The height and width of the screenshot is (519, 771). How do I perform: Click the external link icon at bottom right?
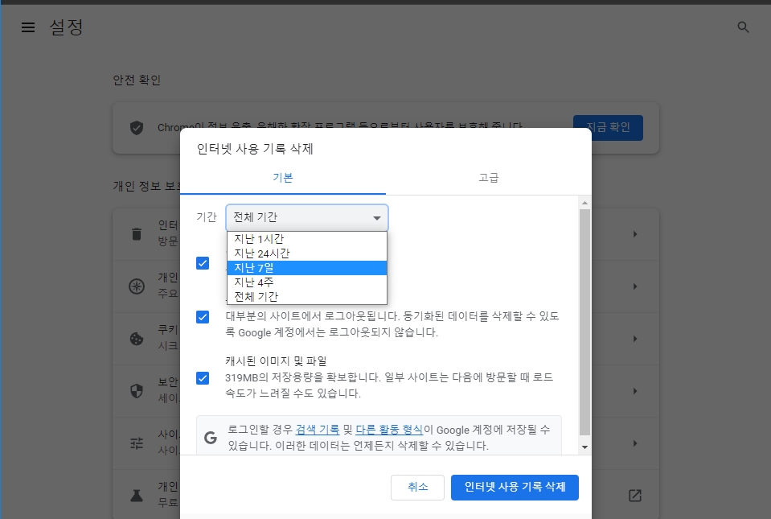[635, 496]
